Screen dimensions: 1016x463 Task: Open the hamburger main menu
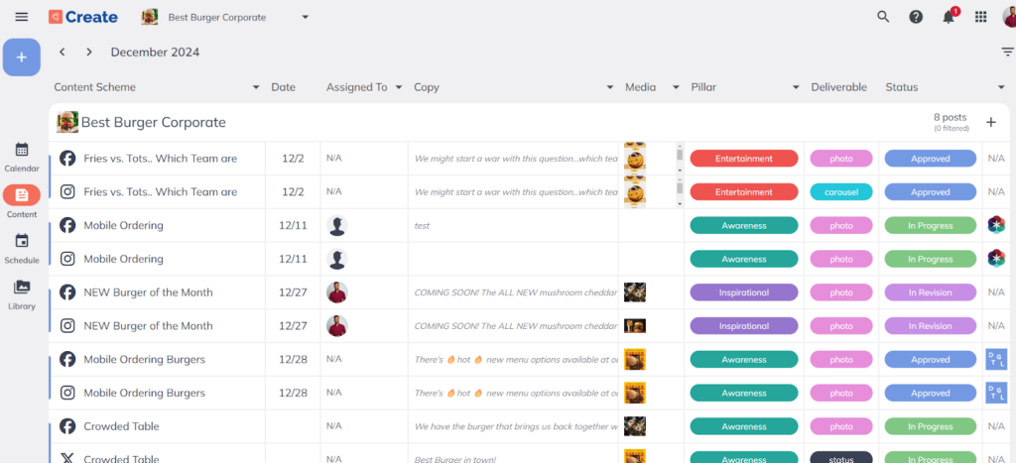pos(22,17)
